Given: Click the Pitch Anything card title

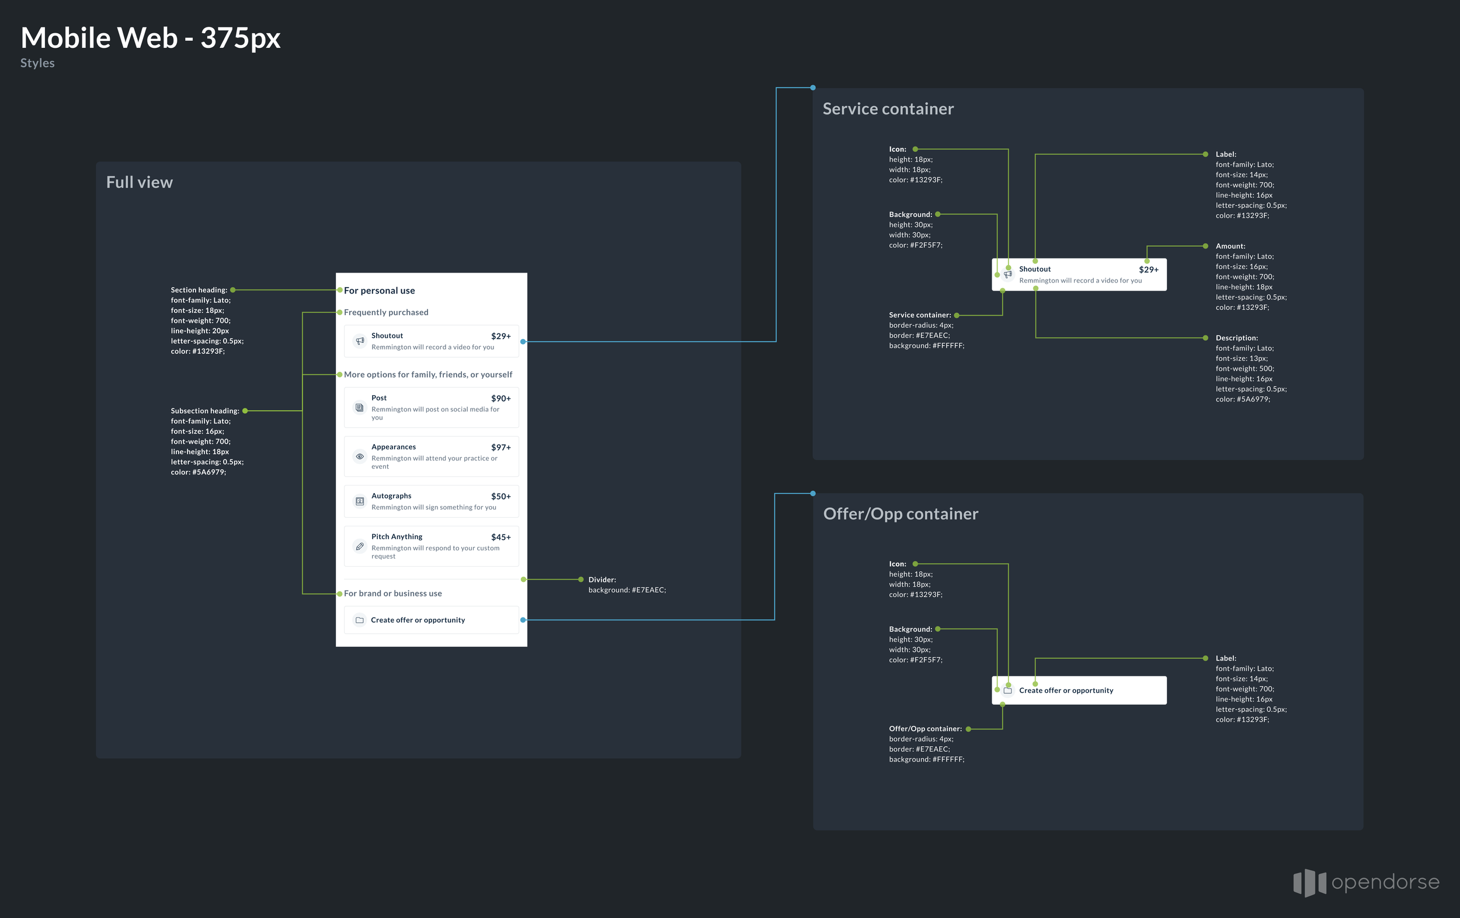Looking at the screenshot, I should point(397,537).
